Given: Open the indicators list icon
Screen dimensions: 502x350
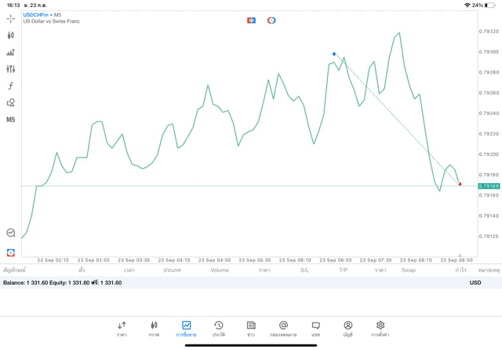Looking at the screenshot, I should pyautogui.click(x=11, y=52).
